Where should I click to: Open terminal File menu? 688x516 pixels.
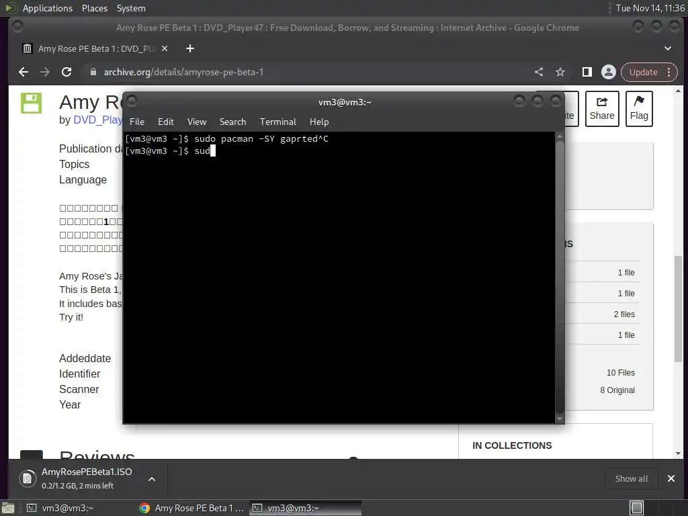pos(137,122)
